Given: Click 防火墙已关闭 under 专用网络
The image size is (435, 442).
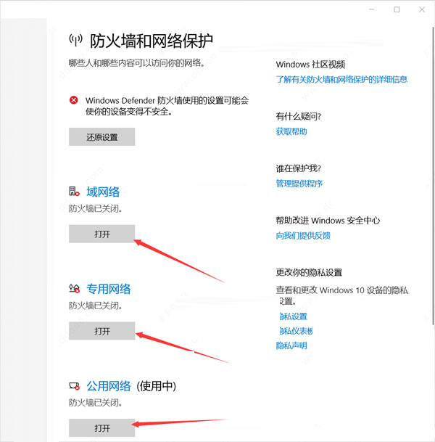Looking at the screenshot, I should click(95, 306).
